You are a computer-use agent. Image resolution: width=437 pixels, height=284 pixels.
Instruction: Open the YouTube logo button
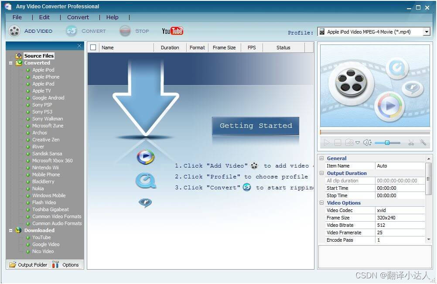pos(173,31)
